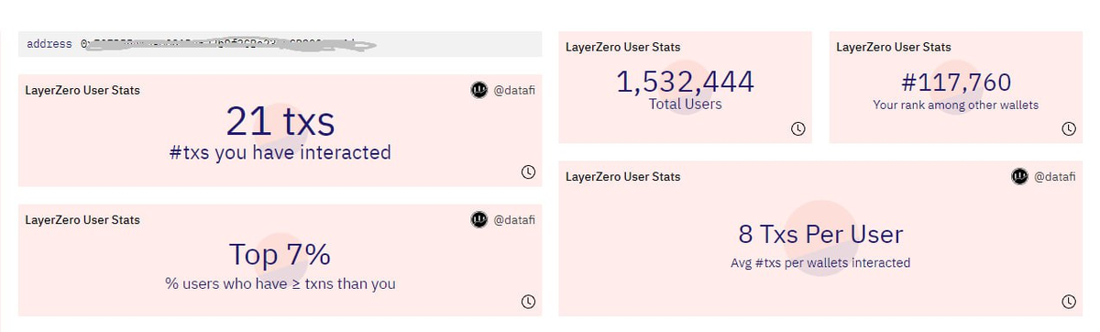Screen dimensions: 1100x332
Task: Select the #117,760 rank value
Action: tap(956, 83)
